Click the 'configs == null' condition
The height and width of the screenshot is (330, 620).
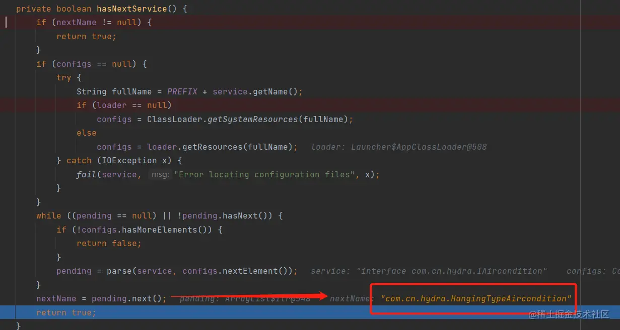(x=94, y=64)
